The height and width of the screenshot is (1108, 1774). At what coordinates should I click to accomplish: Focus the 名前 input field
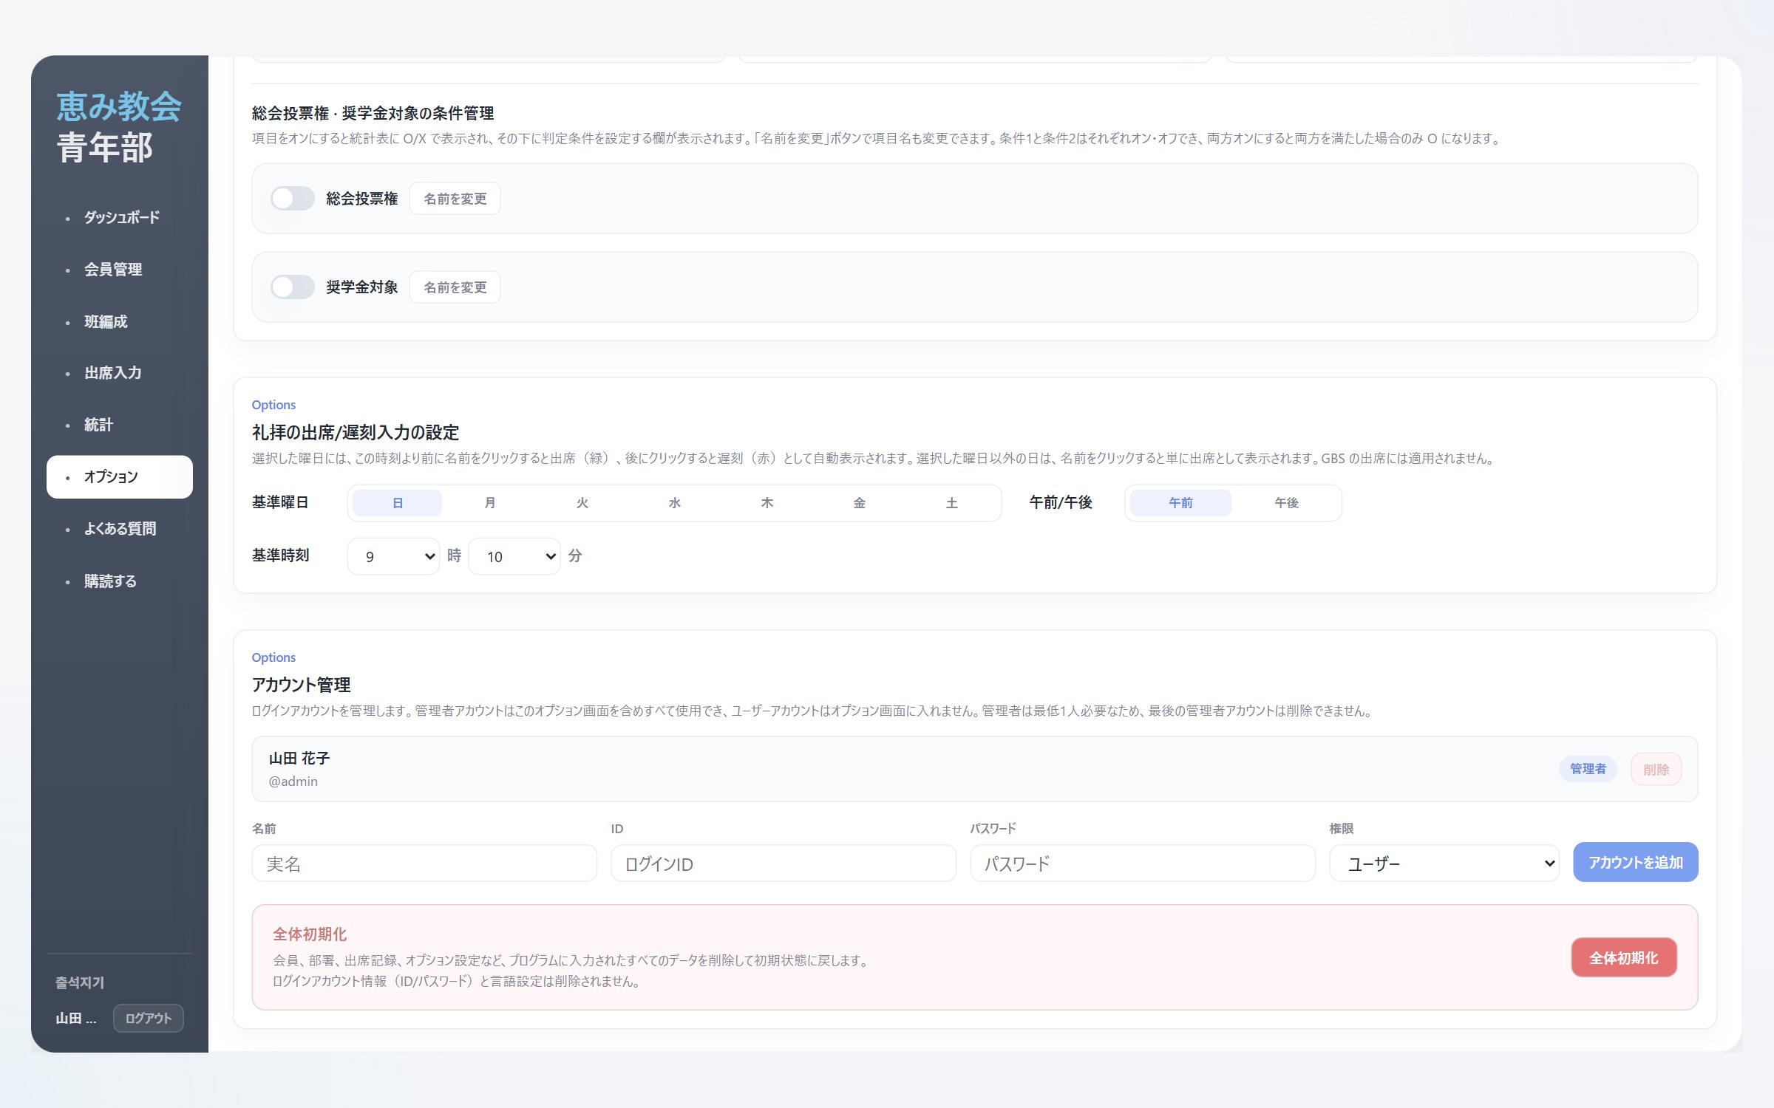424,864
